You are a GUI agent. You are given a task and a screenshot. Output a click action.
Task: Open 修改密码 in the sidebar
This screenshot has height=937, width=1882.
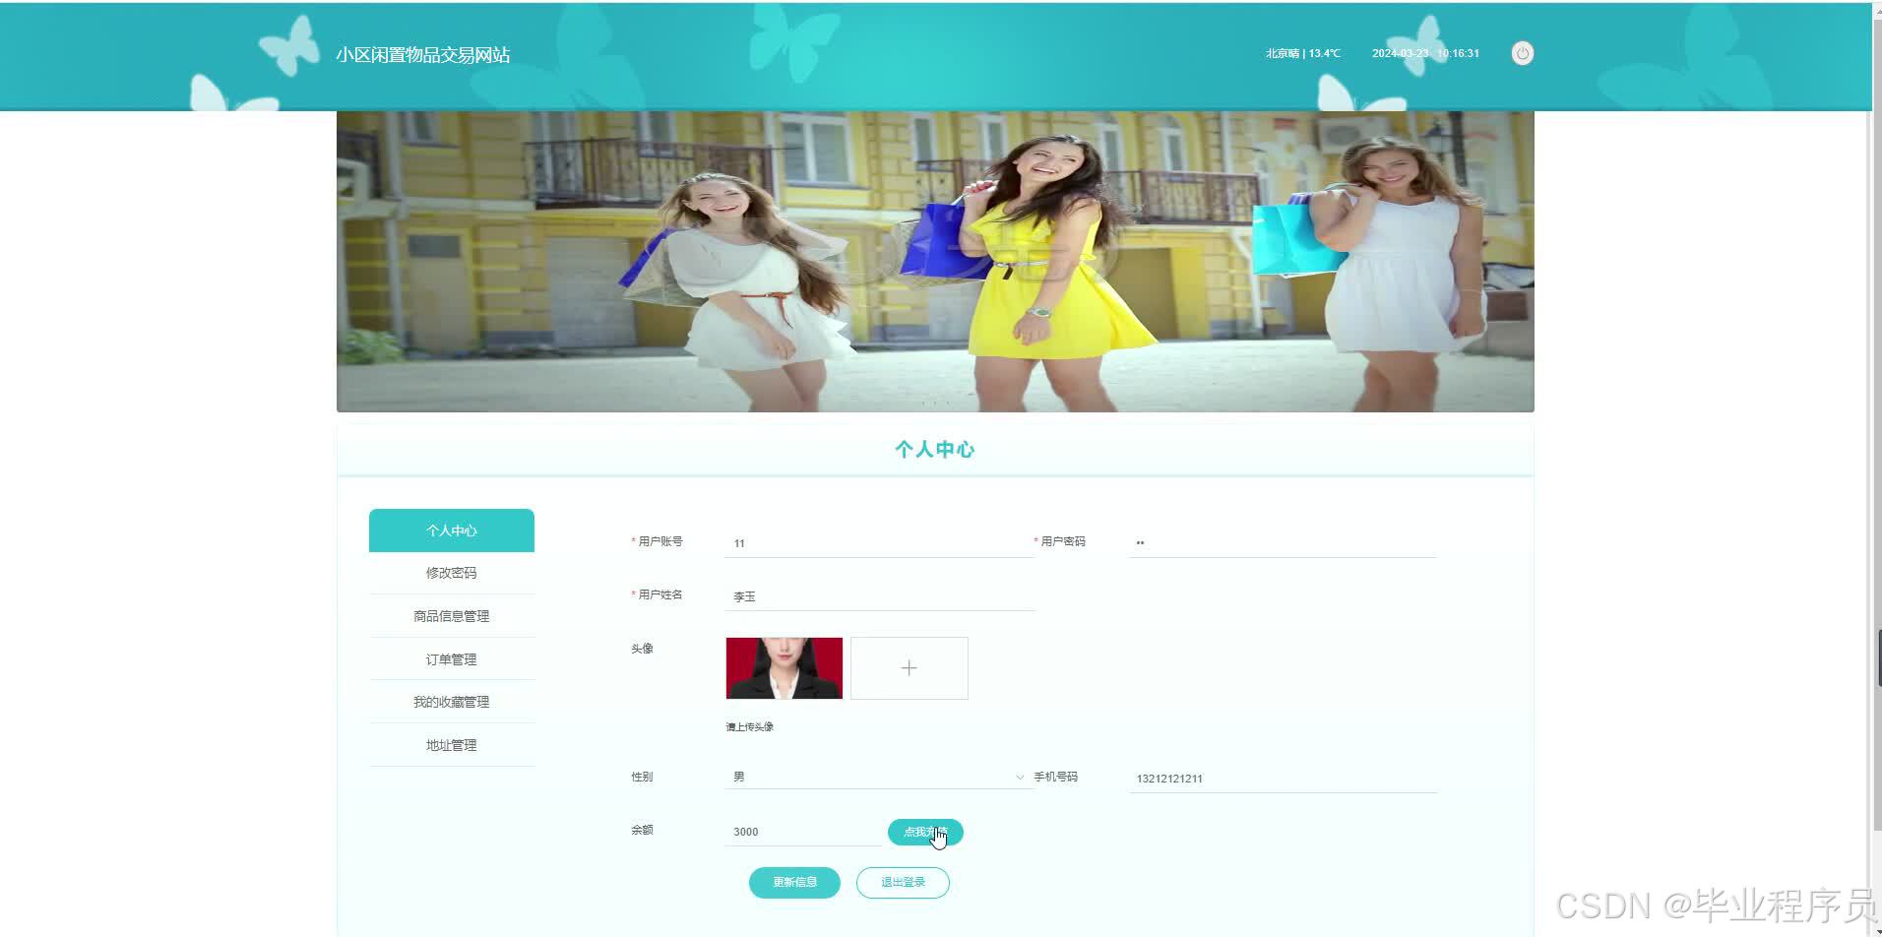pos(452,573)
